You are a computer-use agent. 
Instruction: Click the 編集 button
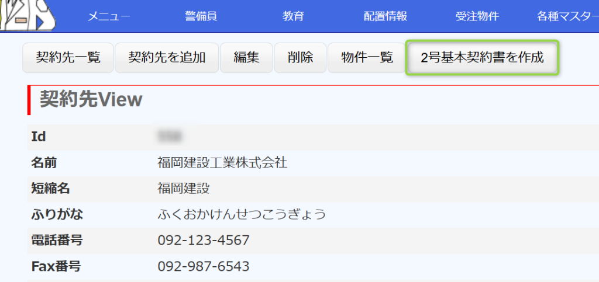(x=246, y=58)
